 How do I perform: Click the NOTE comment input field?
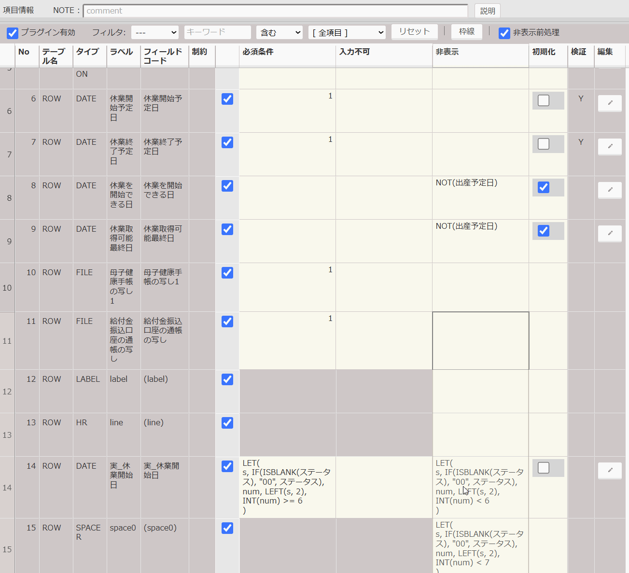coord(275,10)
